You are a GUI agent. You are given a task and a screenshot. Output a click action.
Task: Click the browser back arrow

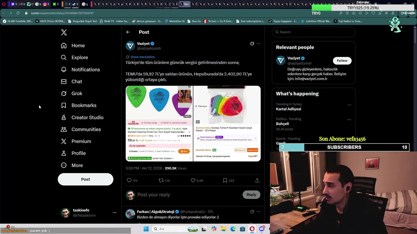coord(4,13)
